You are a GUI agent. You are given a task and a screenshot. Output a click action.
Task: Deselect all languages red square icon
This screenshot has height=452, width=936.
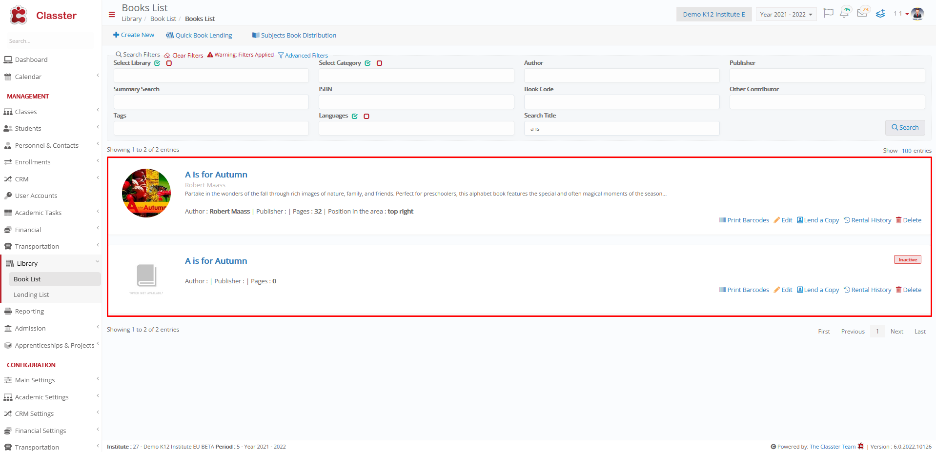[366, 116]
